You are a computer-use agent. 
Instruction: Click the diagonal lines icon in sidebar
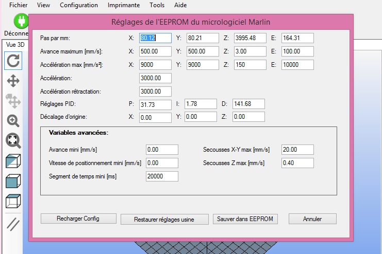(13, 224)
